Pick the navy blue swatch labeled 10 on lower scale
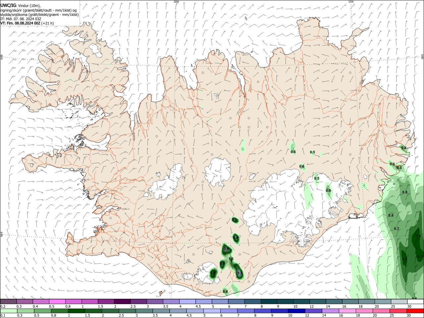 [x=296, y=311]
